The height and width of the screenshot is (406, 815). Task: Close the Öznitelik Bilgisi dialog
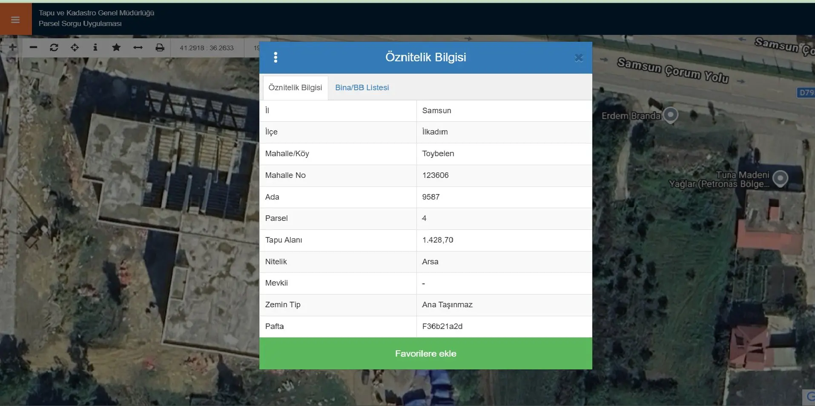[579, 57]
